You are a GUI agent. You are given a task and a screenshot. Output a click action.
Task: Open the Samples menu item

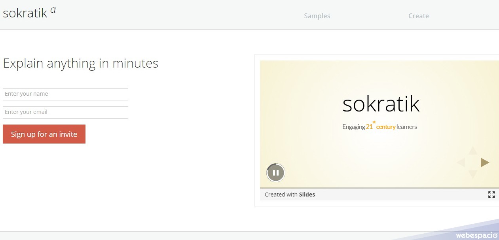(317, 16)
